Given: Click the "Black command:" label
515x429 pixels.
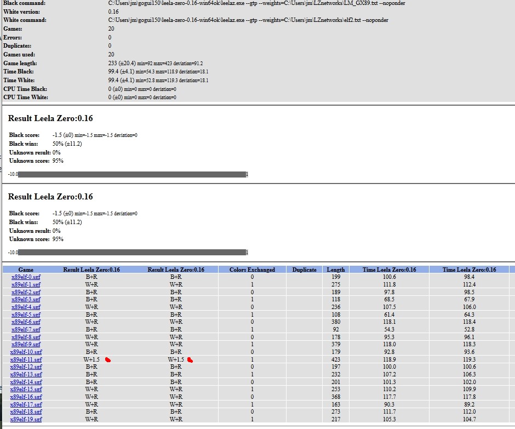Looking at the screenshot, I should [24, 3].
